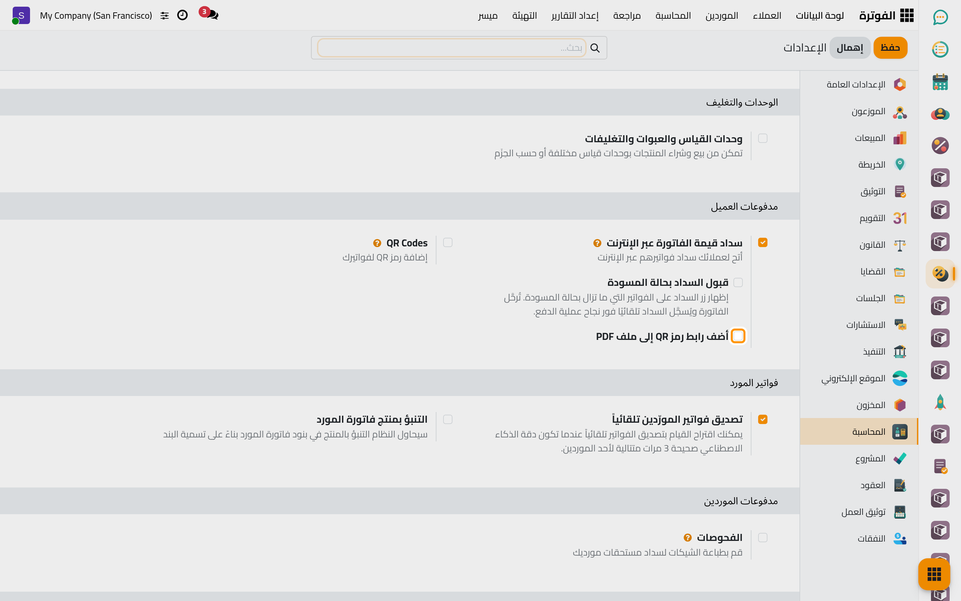
Task: Open the الموردين menu
Action: [722, 16]
